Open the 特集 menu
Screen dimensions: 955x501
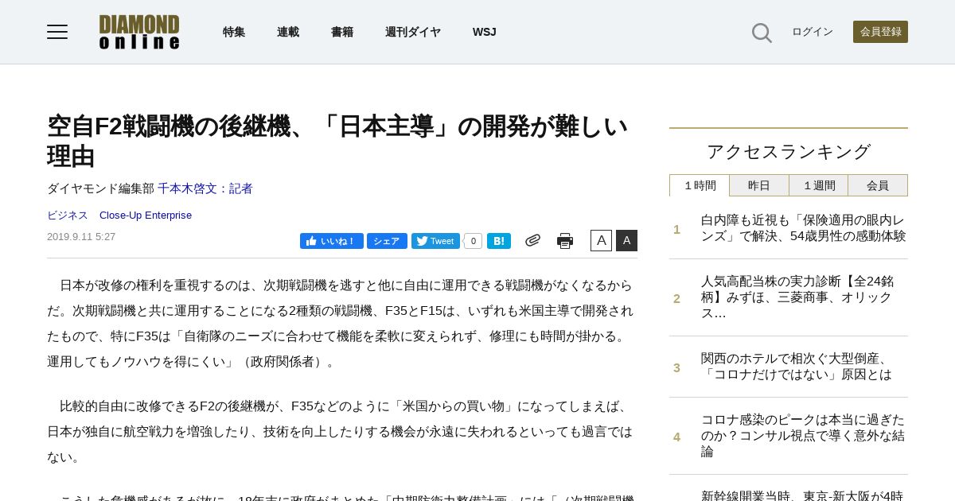234,32
